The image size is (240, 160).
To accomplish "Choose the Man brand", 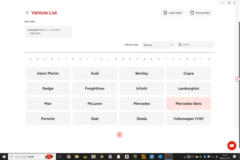I will coord(48,104).
